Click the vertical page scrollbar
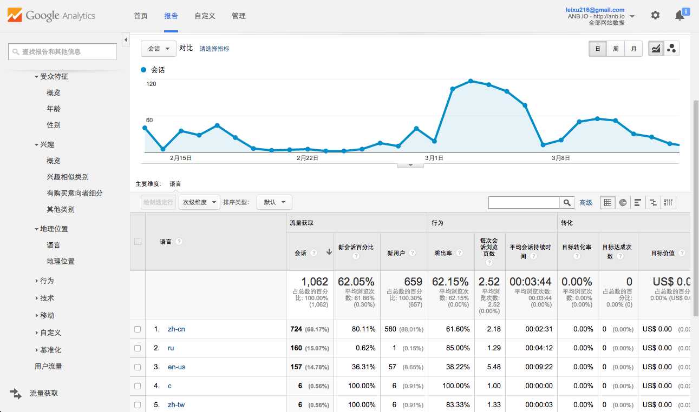Image resolution: width=699 pixels, height=412 pixels. pos(695,208)
